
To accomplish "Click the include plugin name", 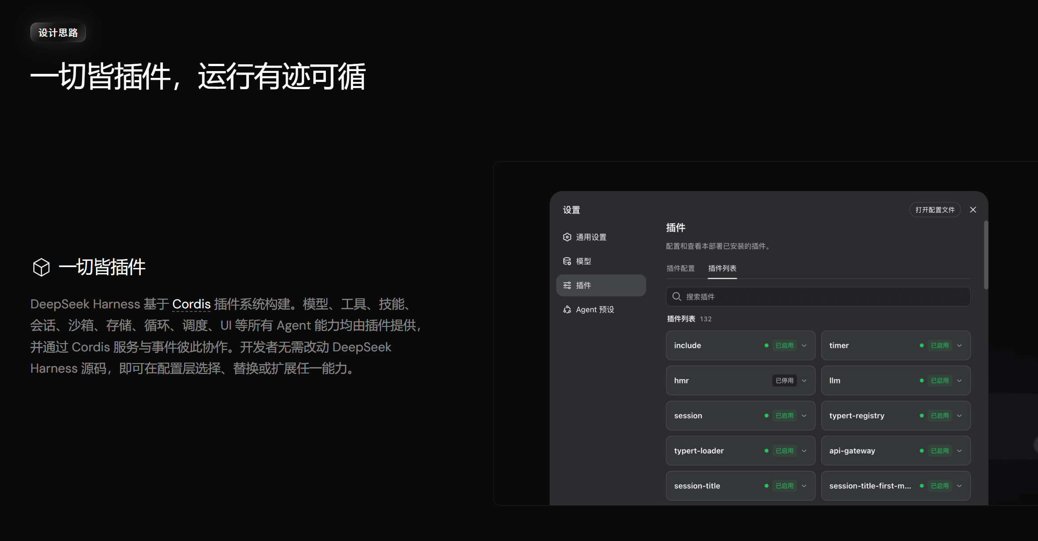I will (687, 345).
